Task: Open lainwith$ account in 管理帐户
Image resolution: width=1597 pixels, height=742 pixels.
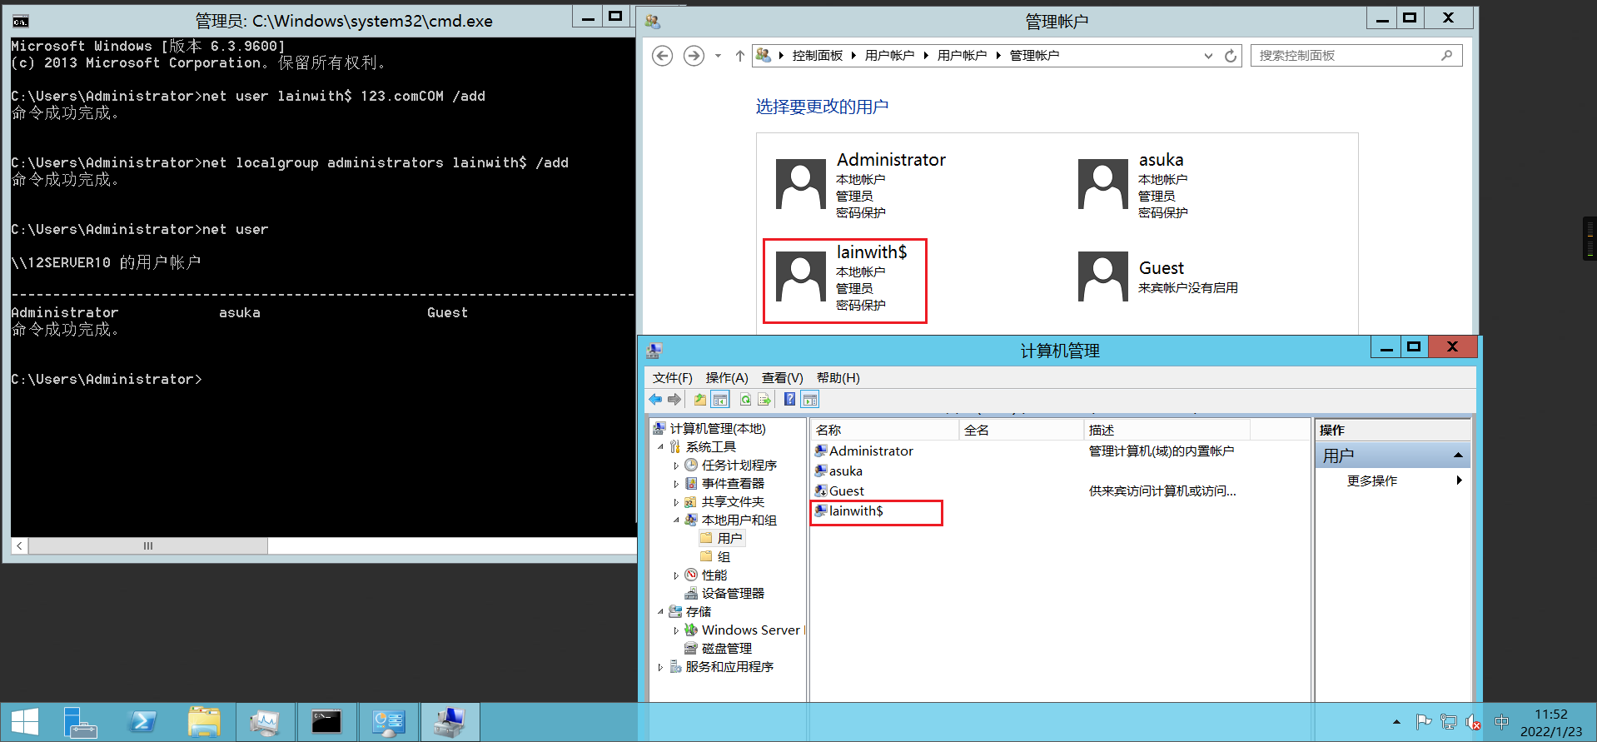Action: click(844, 280)
